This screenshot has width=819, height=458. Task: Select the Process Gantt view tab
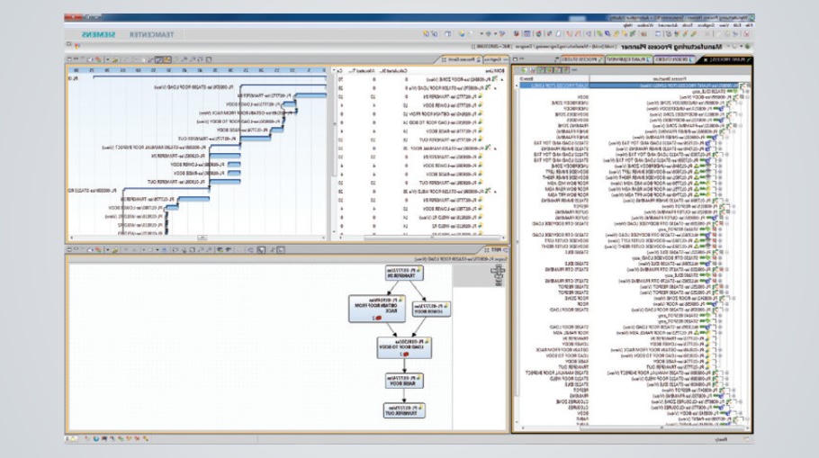point(463,60)
